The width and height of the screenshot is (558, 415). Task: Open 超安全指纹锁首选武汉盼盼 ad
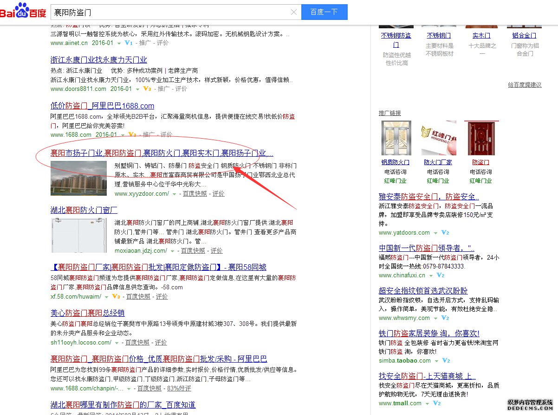click(x=423, y=291)
